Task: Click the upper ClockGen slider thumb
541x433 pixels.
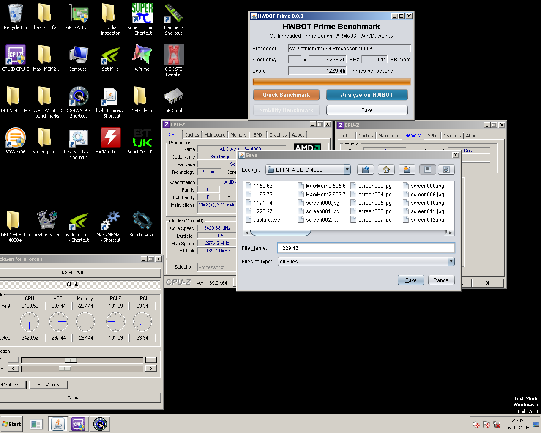Action: pyautogui.click(x=70, y=360)
